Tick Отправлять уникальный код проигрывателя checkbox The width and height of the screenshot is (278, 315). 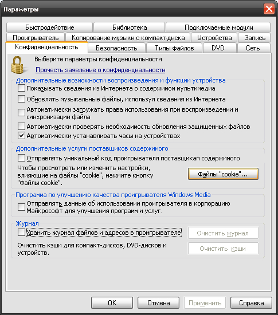(21, 158)
